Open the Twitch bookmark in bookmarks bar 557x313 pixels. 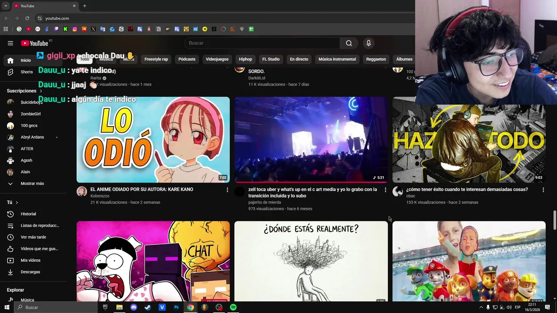(x=56, y=29)
